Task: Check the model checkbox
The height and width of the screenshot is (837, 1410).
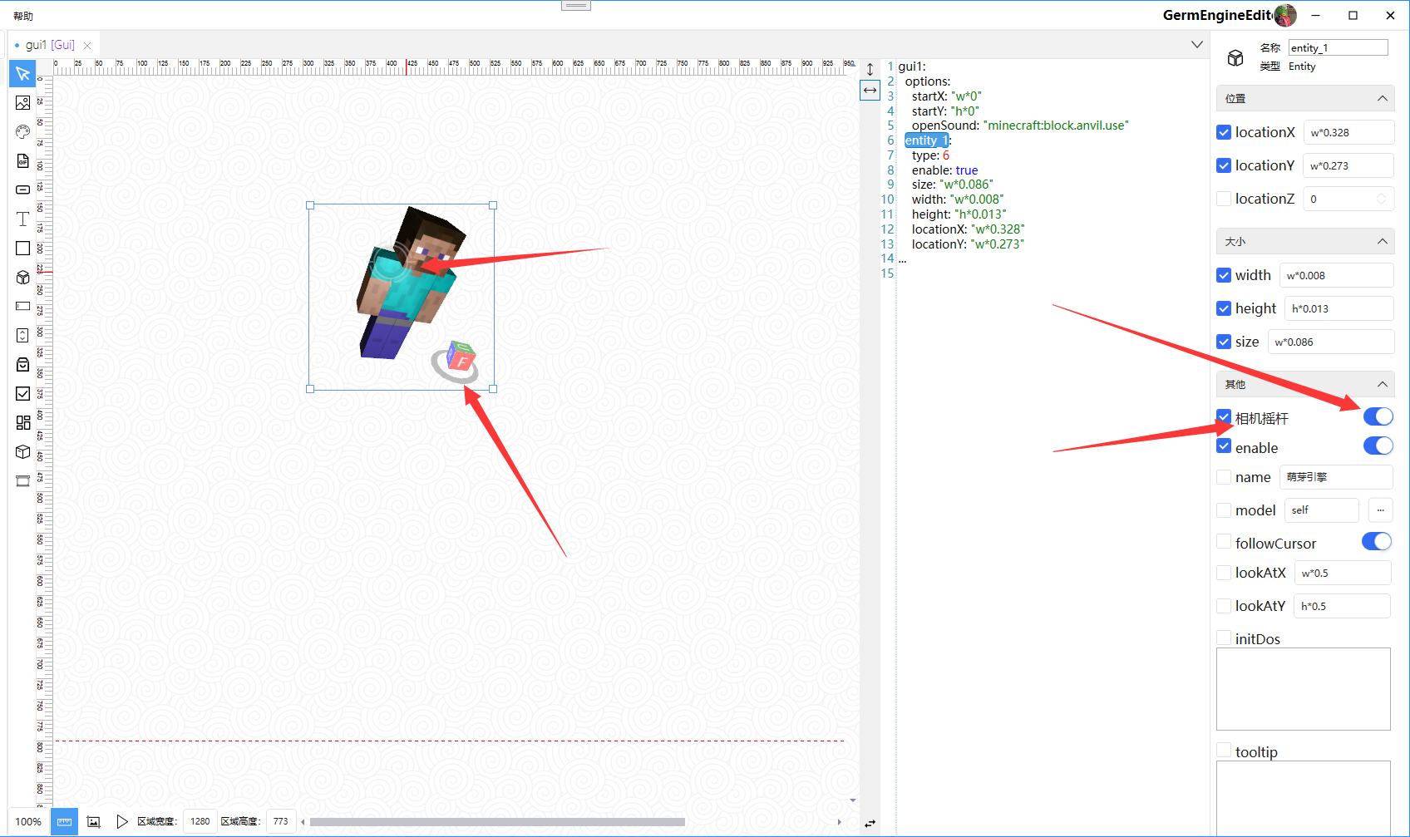Action: pyautogui.click(x=1224, y=510)
